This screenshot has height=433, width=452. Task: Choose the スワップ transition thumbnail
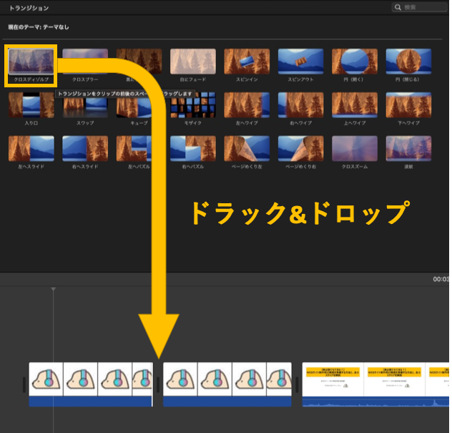coord(85,107)
